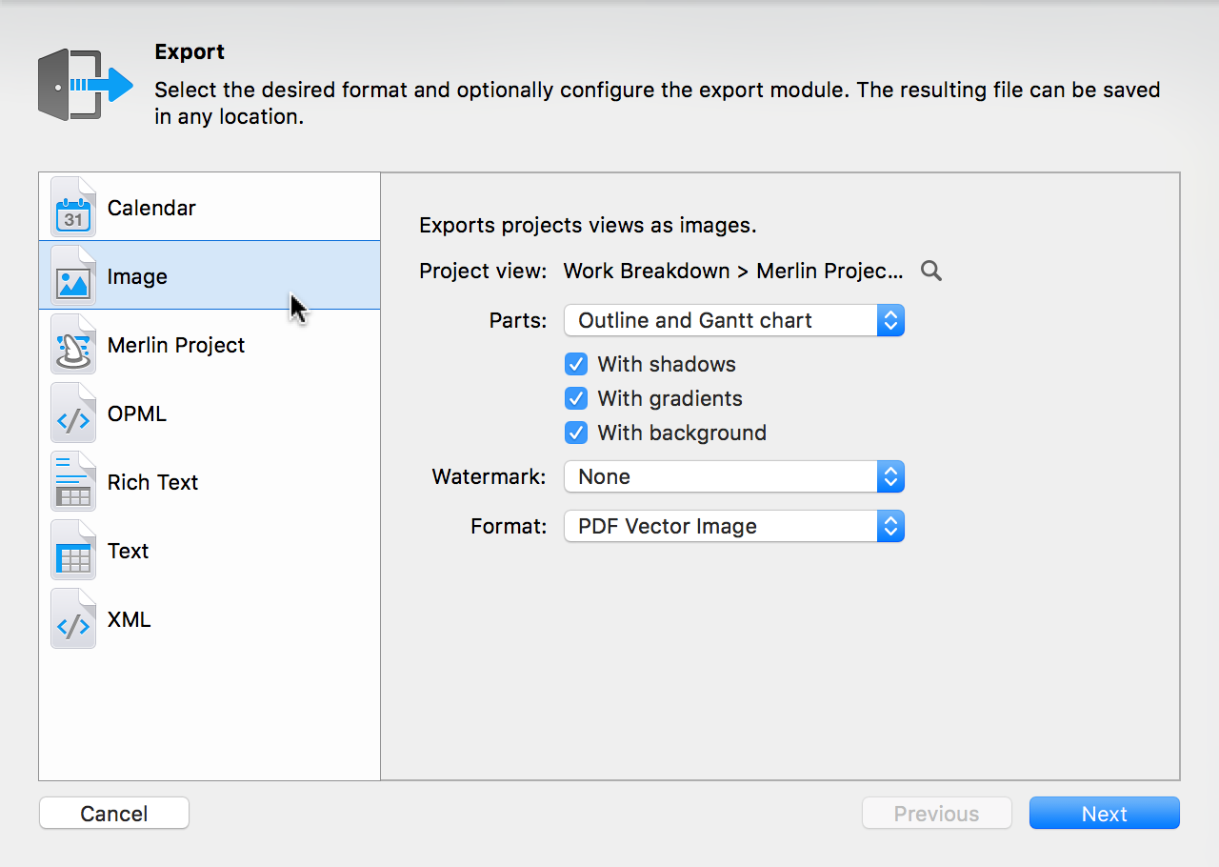1219x867 pixels.
Task: Select Image export format label
Action: [137, 277]
